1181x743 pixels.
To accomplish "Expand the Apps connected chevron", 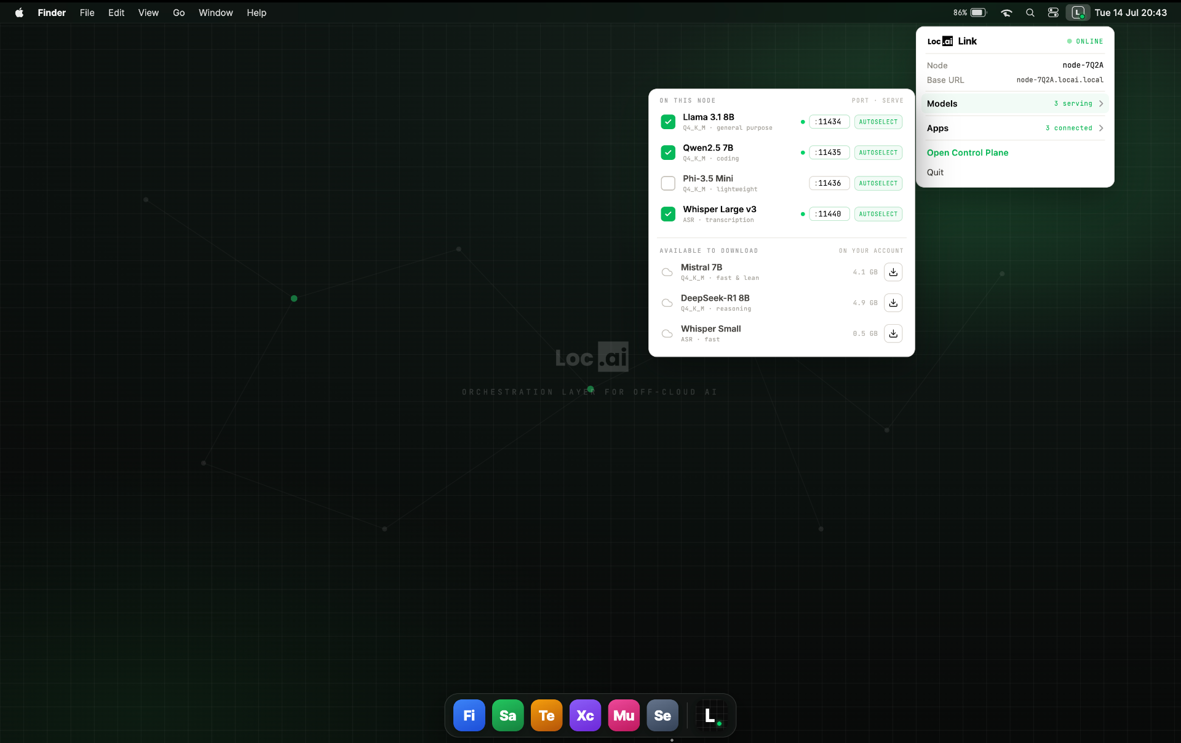I will pyautogui.click(x=1101, y=128).
